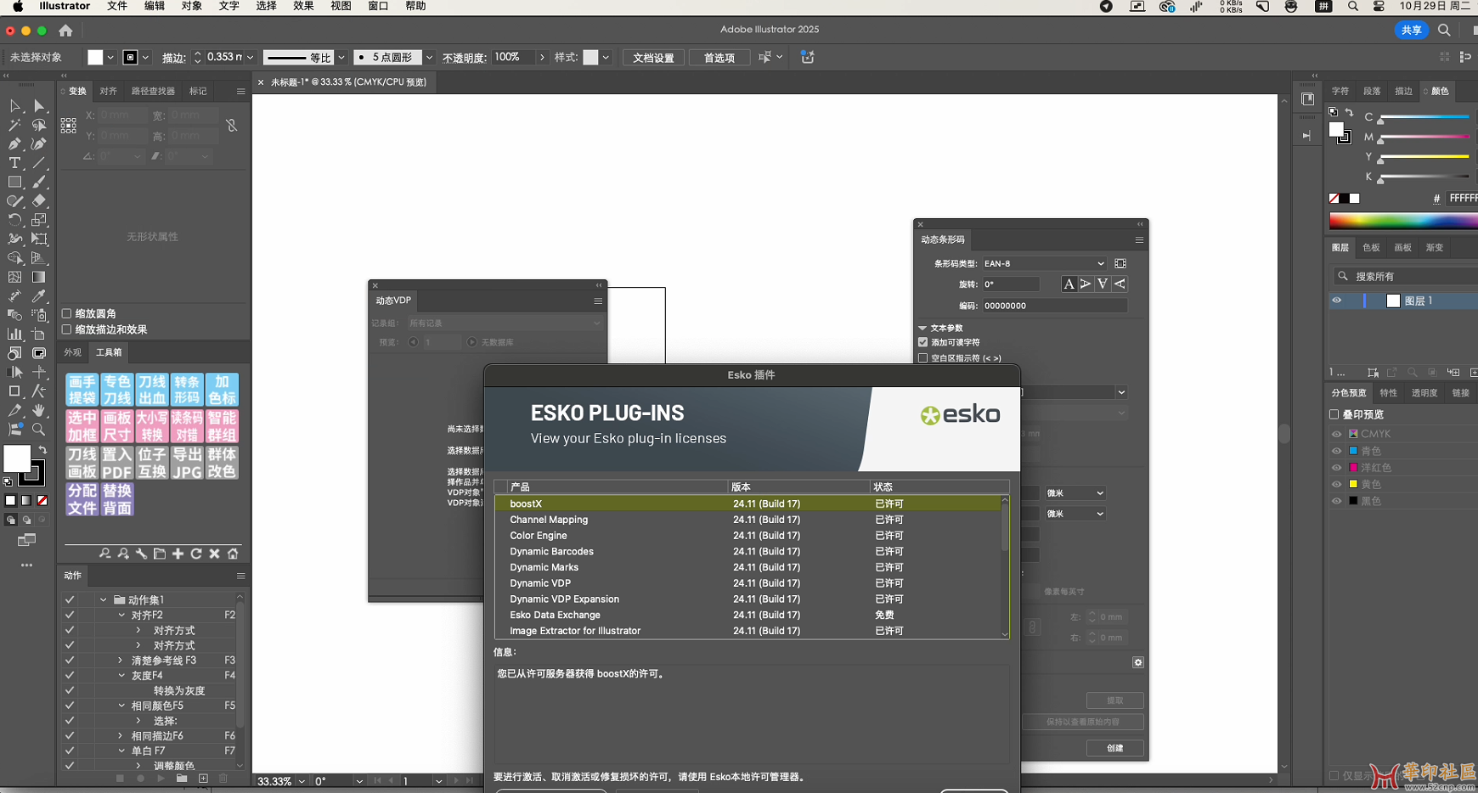Click the 替换背面 toolbox button
Image resolution: width=1478 pixels, height=793 pixels.
[117, 499]
